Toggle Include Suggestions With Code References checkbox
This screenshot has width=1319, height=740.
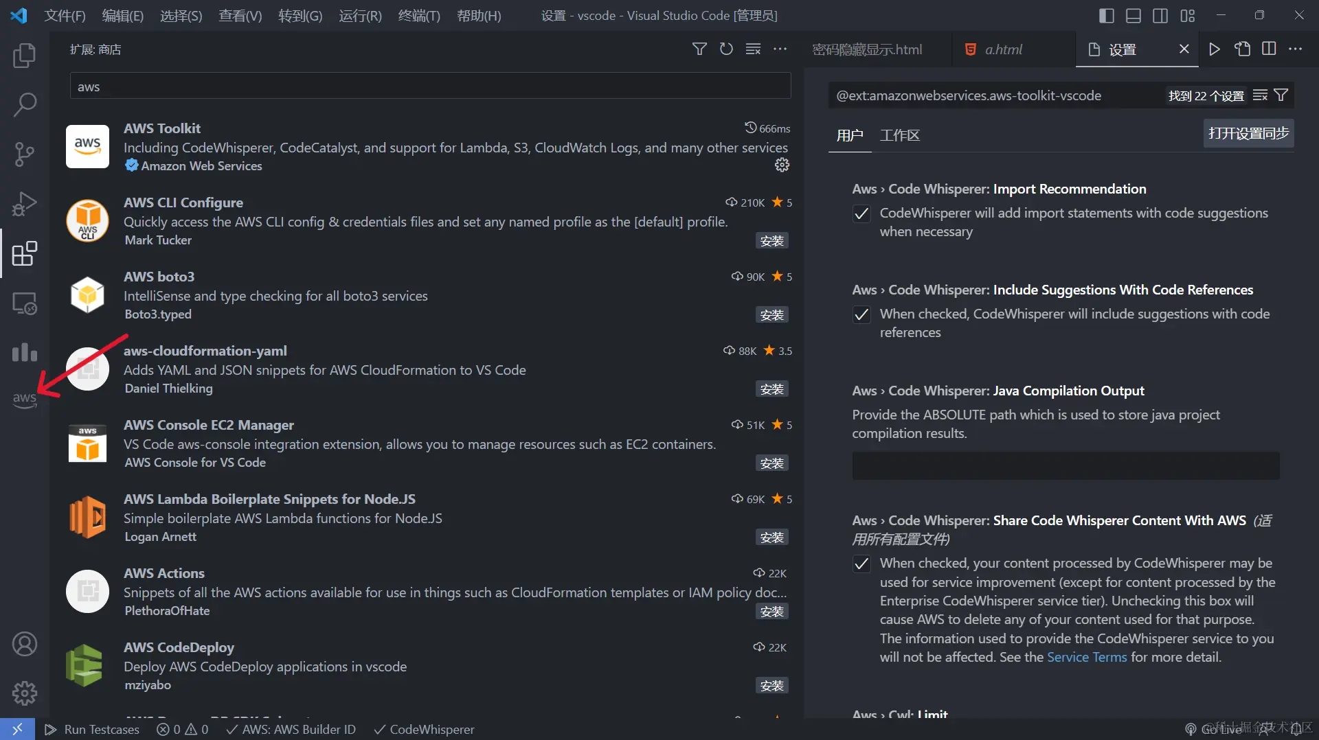(861, 314)
